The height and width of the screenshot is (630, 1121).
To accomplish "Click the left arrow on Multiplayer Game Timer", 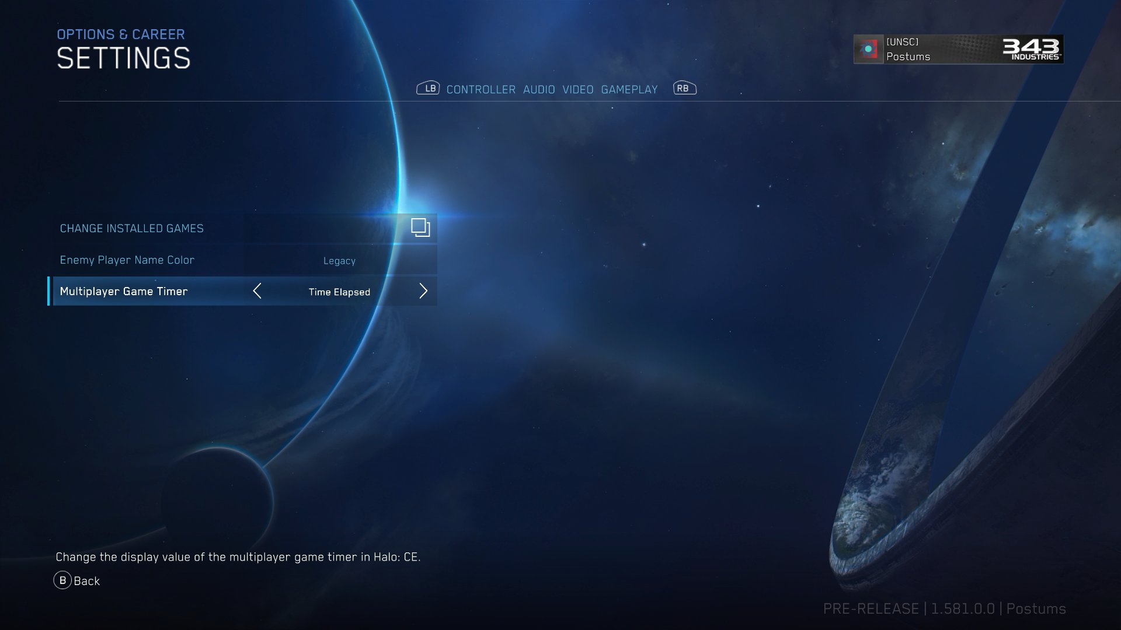I will point(256,290).
